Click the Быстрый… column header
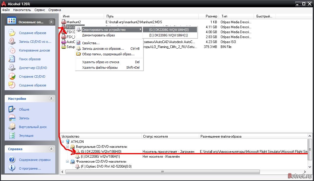Viewport: 314px width, 181px height. pos(265,16)
